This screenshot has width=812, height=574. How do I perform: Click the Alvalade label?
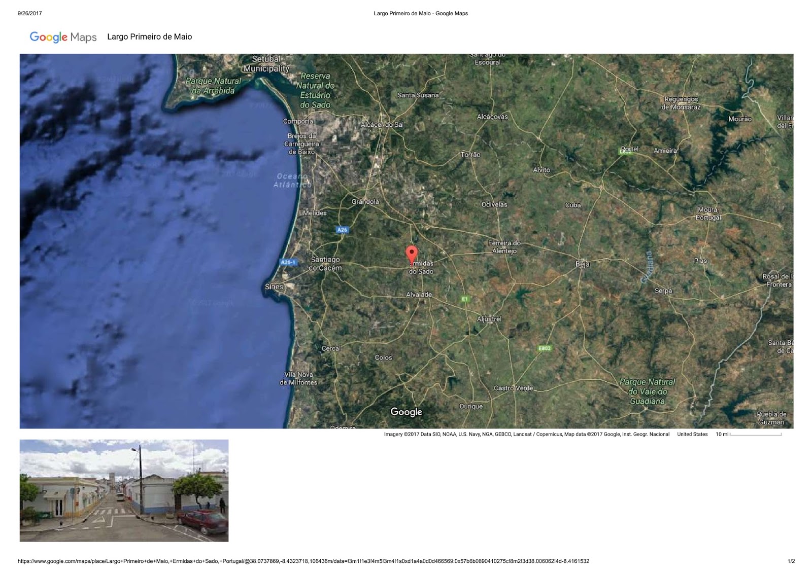(419, 295)
